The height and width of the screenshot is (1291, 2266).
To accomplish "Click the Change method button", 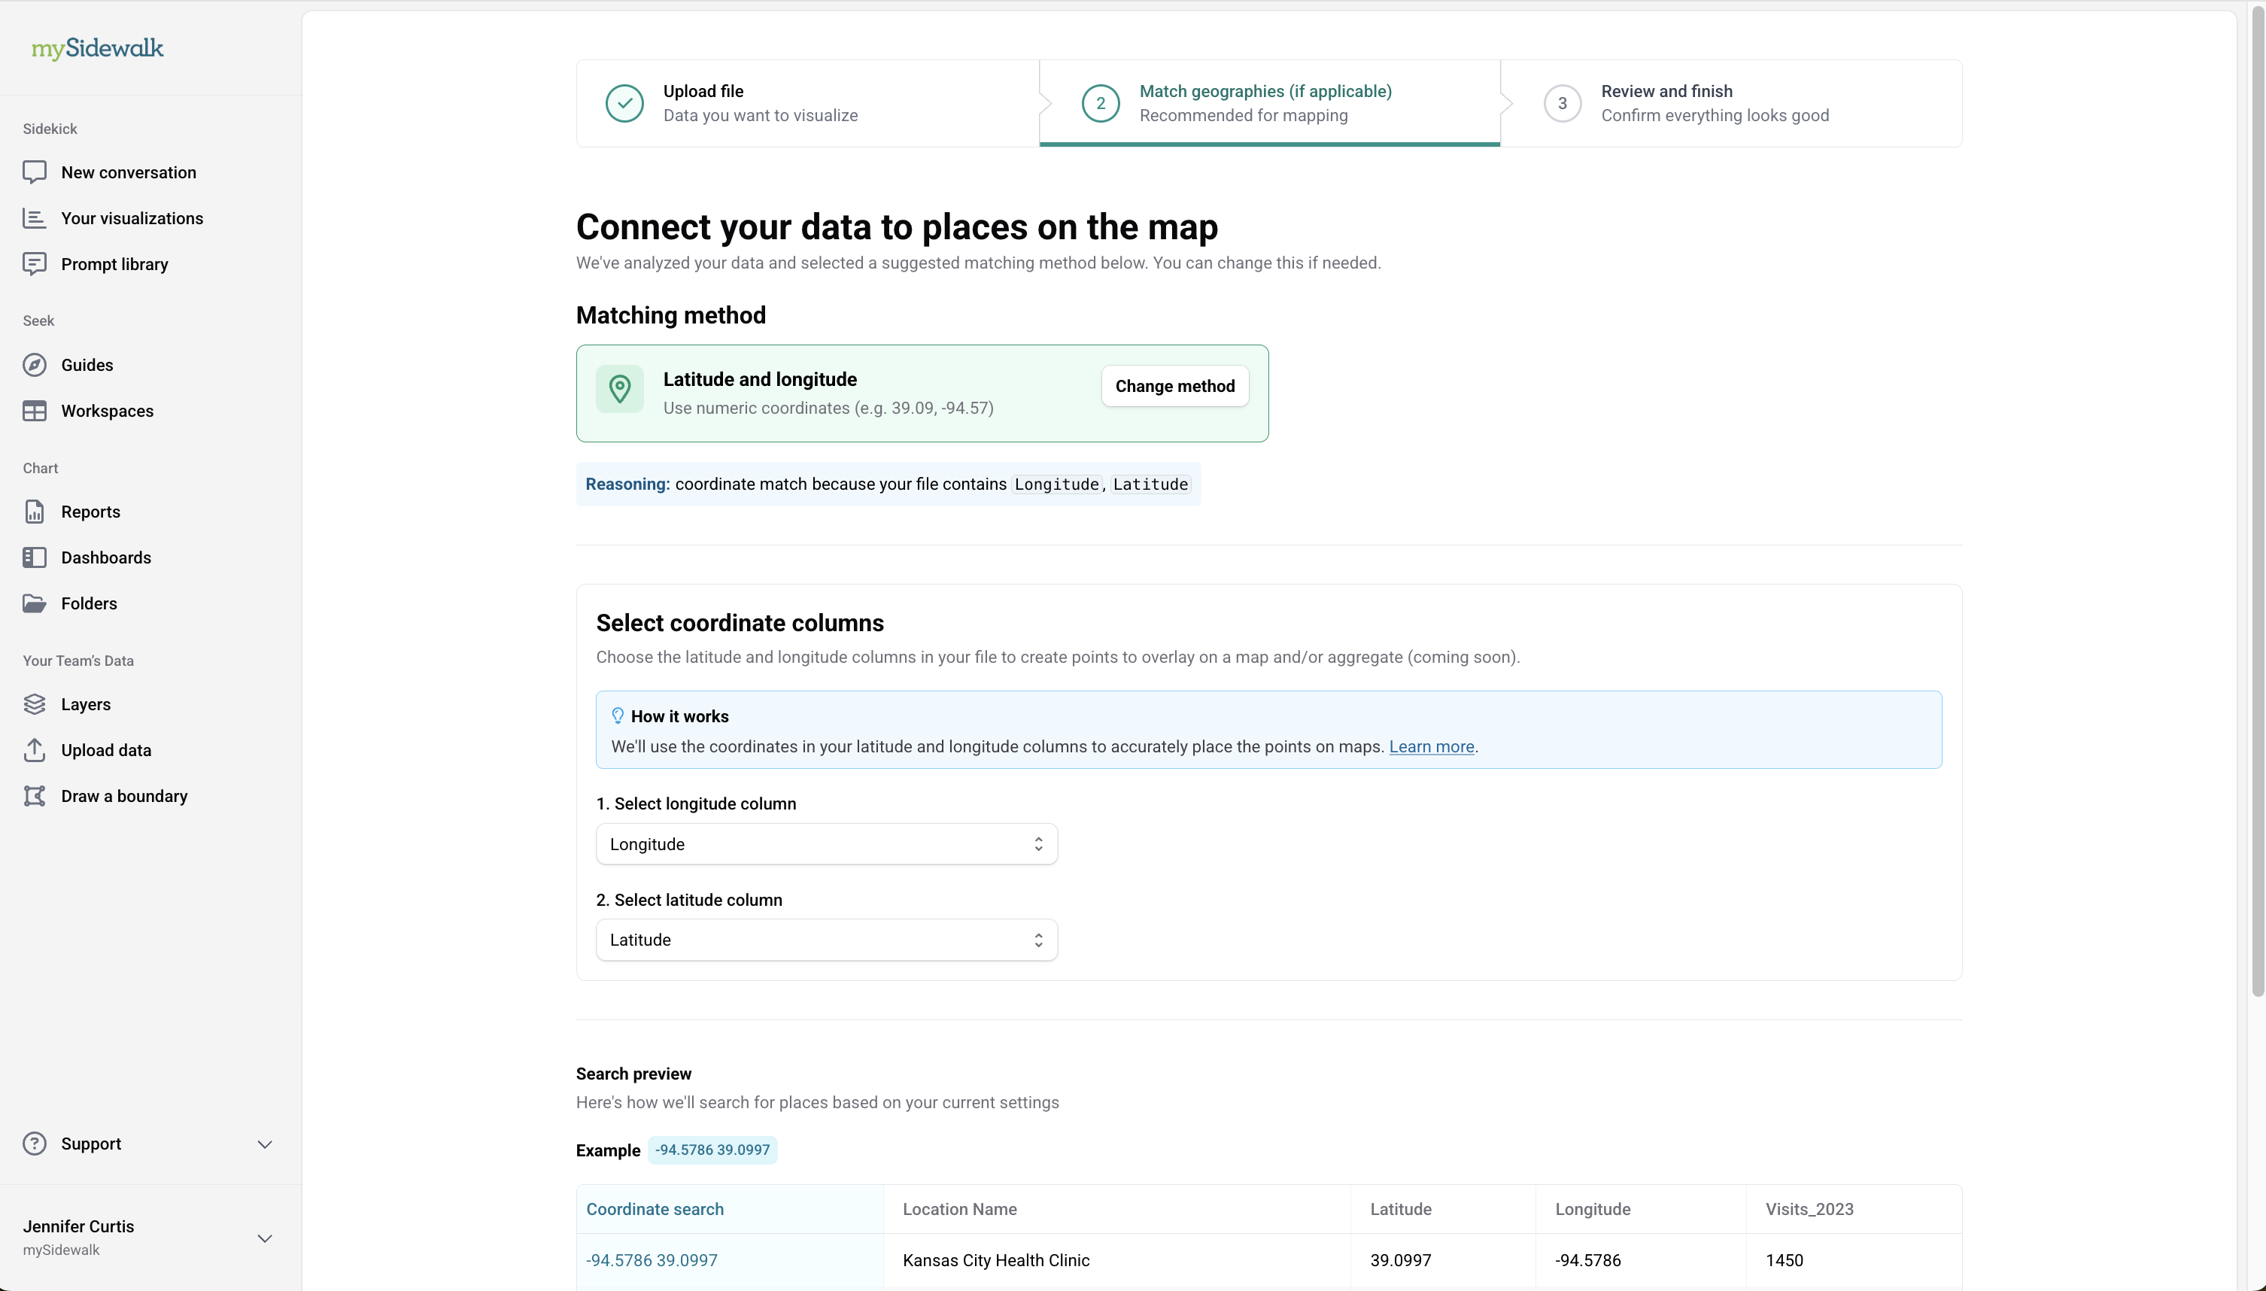I will [x=1174, y=387].
